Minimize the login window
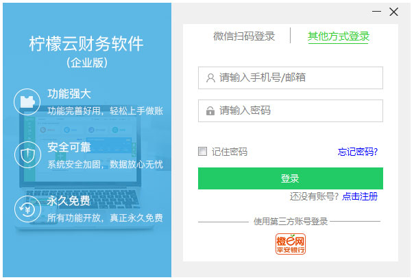This screenshot has height=280, width=414. 376,12
